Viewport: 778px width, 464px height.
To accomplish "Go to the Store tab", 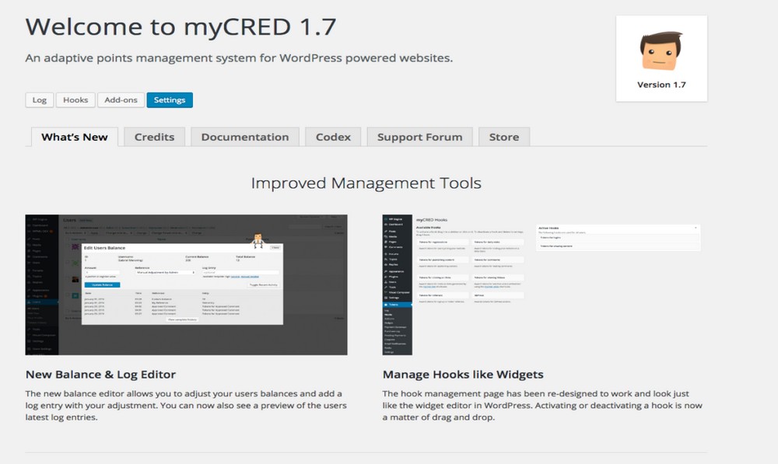I will 503,137.
